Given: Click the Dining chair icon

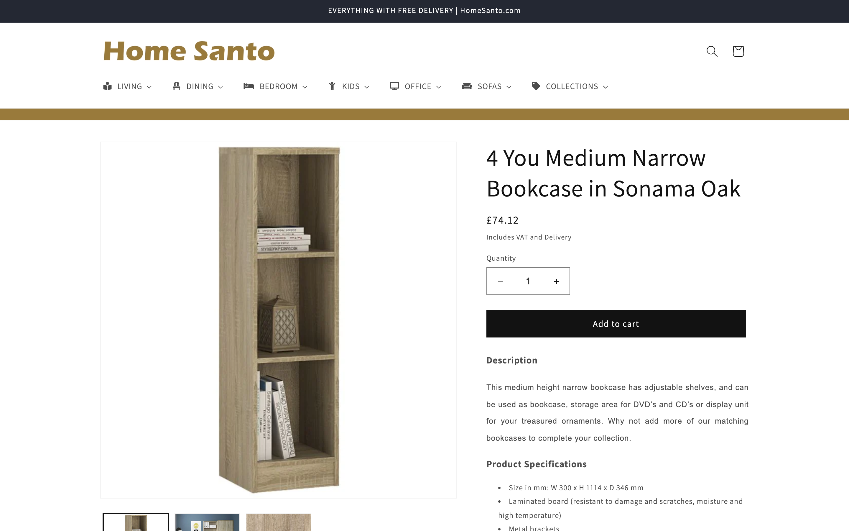Looking at the screenshot, I should click(x=177, y=86).
